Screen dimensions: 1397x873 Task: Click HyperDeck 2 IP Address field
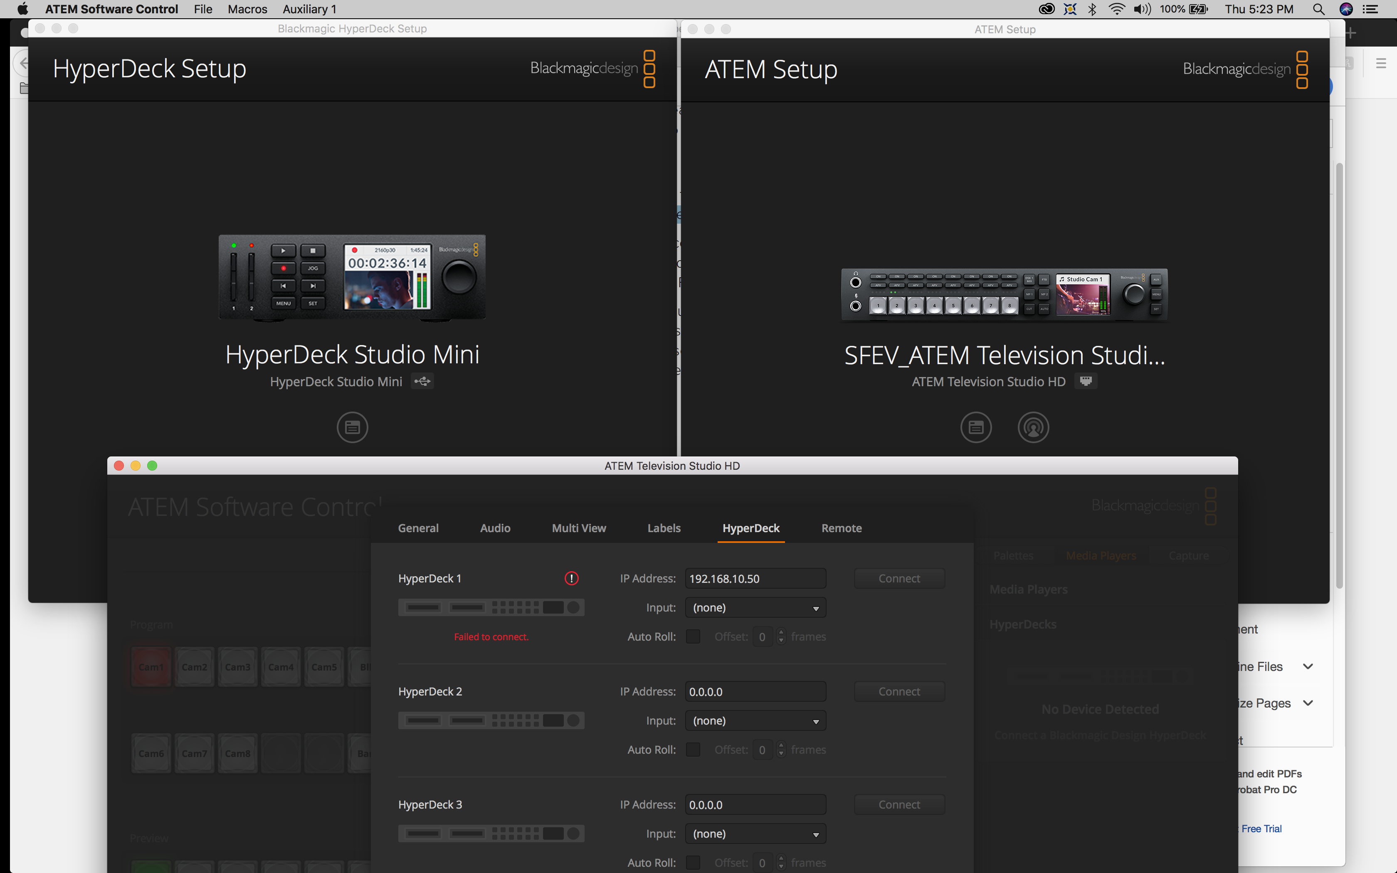(x=755, y=691)
